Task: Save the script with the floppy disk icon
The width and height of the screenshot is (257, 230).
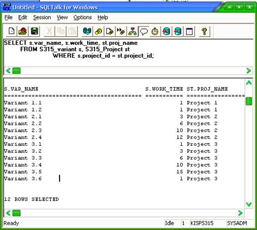Action: [34, 31]
